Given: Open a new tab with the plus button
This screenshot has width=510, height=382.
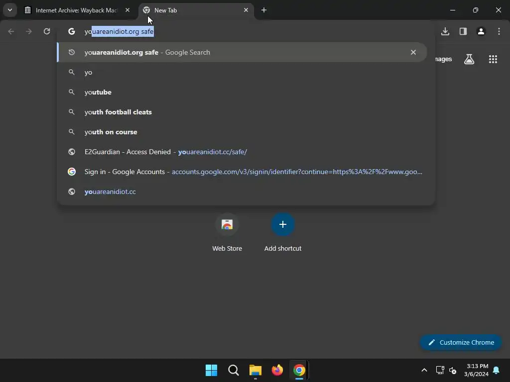Looking at the screenshot, I should point(264,10).
